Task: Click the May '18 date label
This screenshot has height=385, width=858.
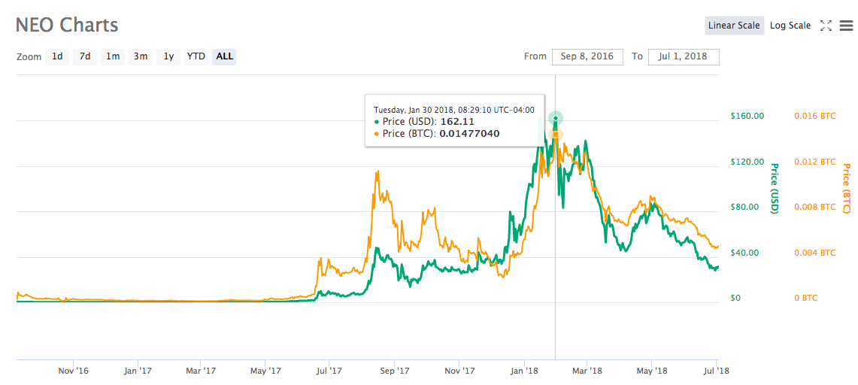Action: pos(652,371)
